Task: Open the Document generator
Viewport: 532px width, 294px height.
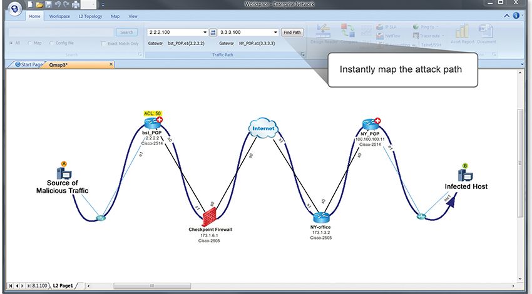Action: point(486,34)
